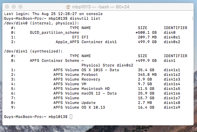Click 'SIZE' column header of disk1 table
This screenshot has width=197, height=132.
143,56
